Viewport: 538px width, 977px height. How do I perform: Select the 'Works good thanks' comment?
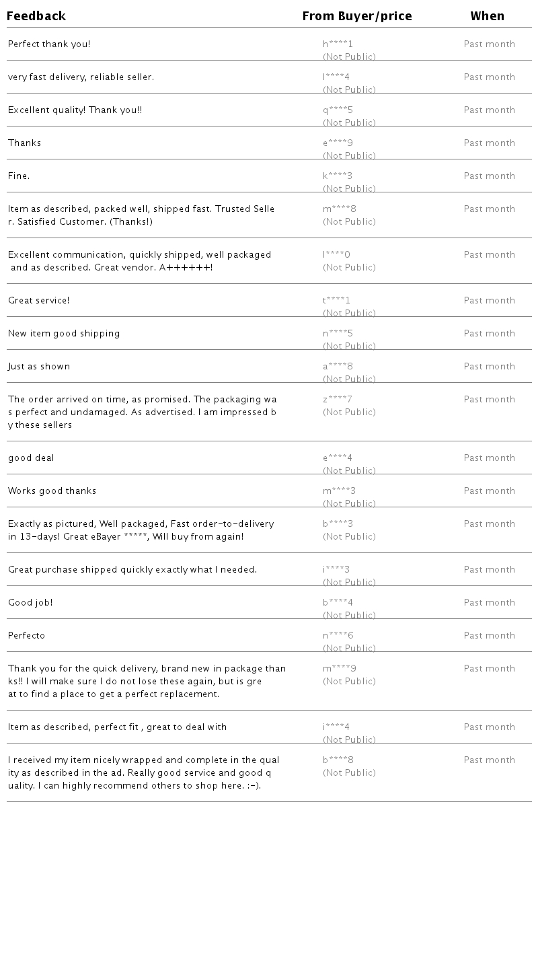tap(52, 491)
